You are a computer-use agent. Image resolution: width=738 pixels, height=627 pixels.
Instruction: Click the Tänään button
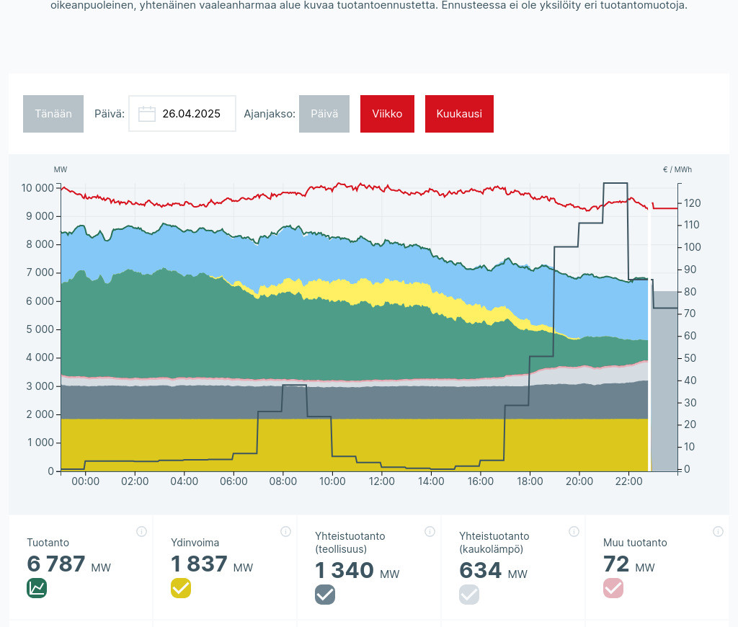[x=53, y=114]
